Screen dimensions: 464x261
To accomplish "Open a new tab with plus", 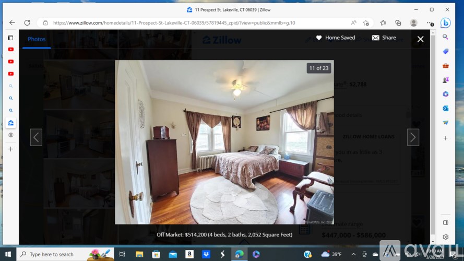I will click(10, 149).
